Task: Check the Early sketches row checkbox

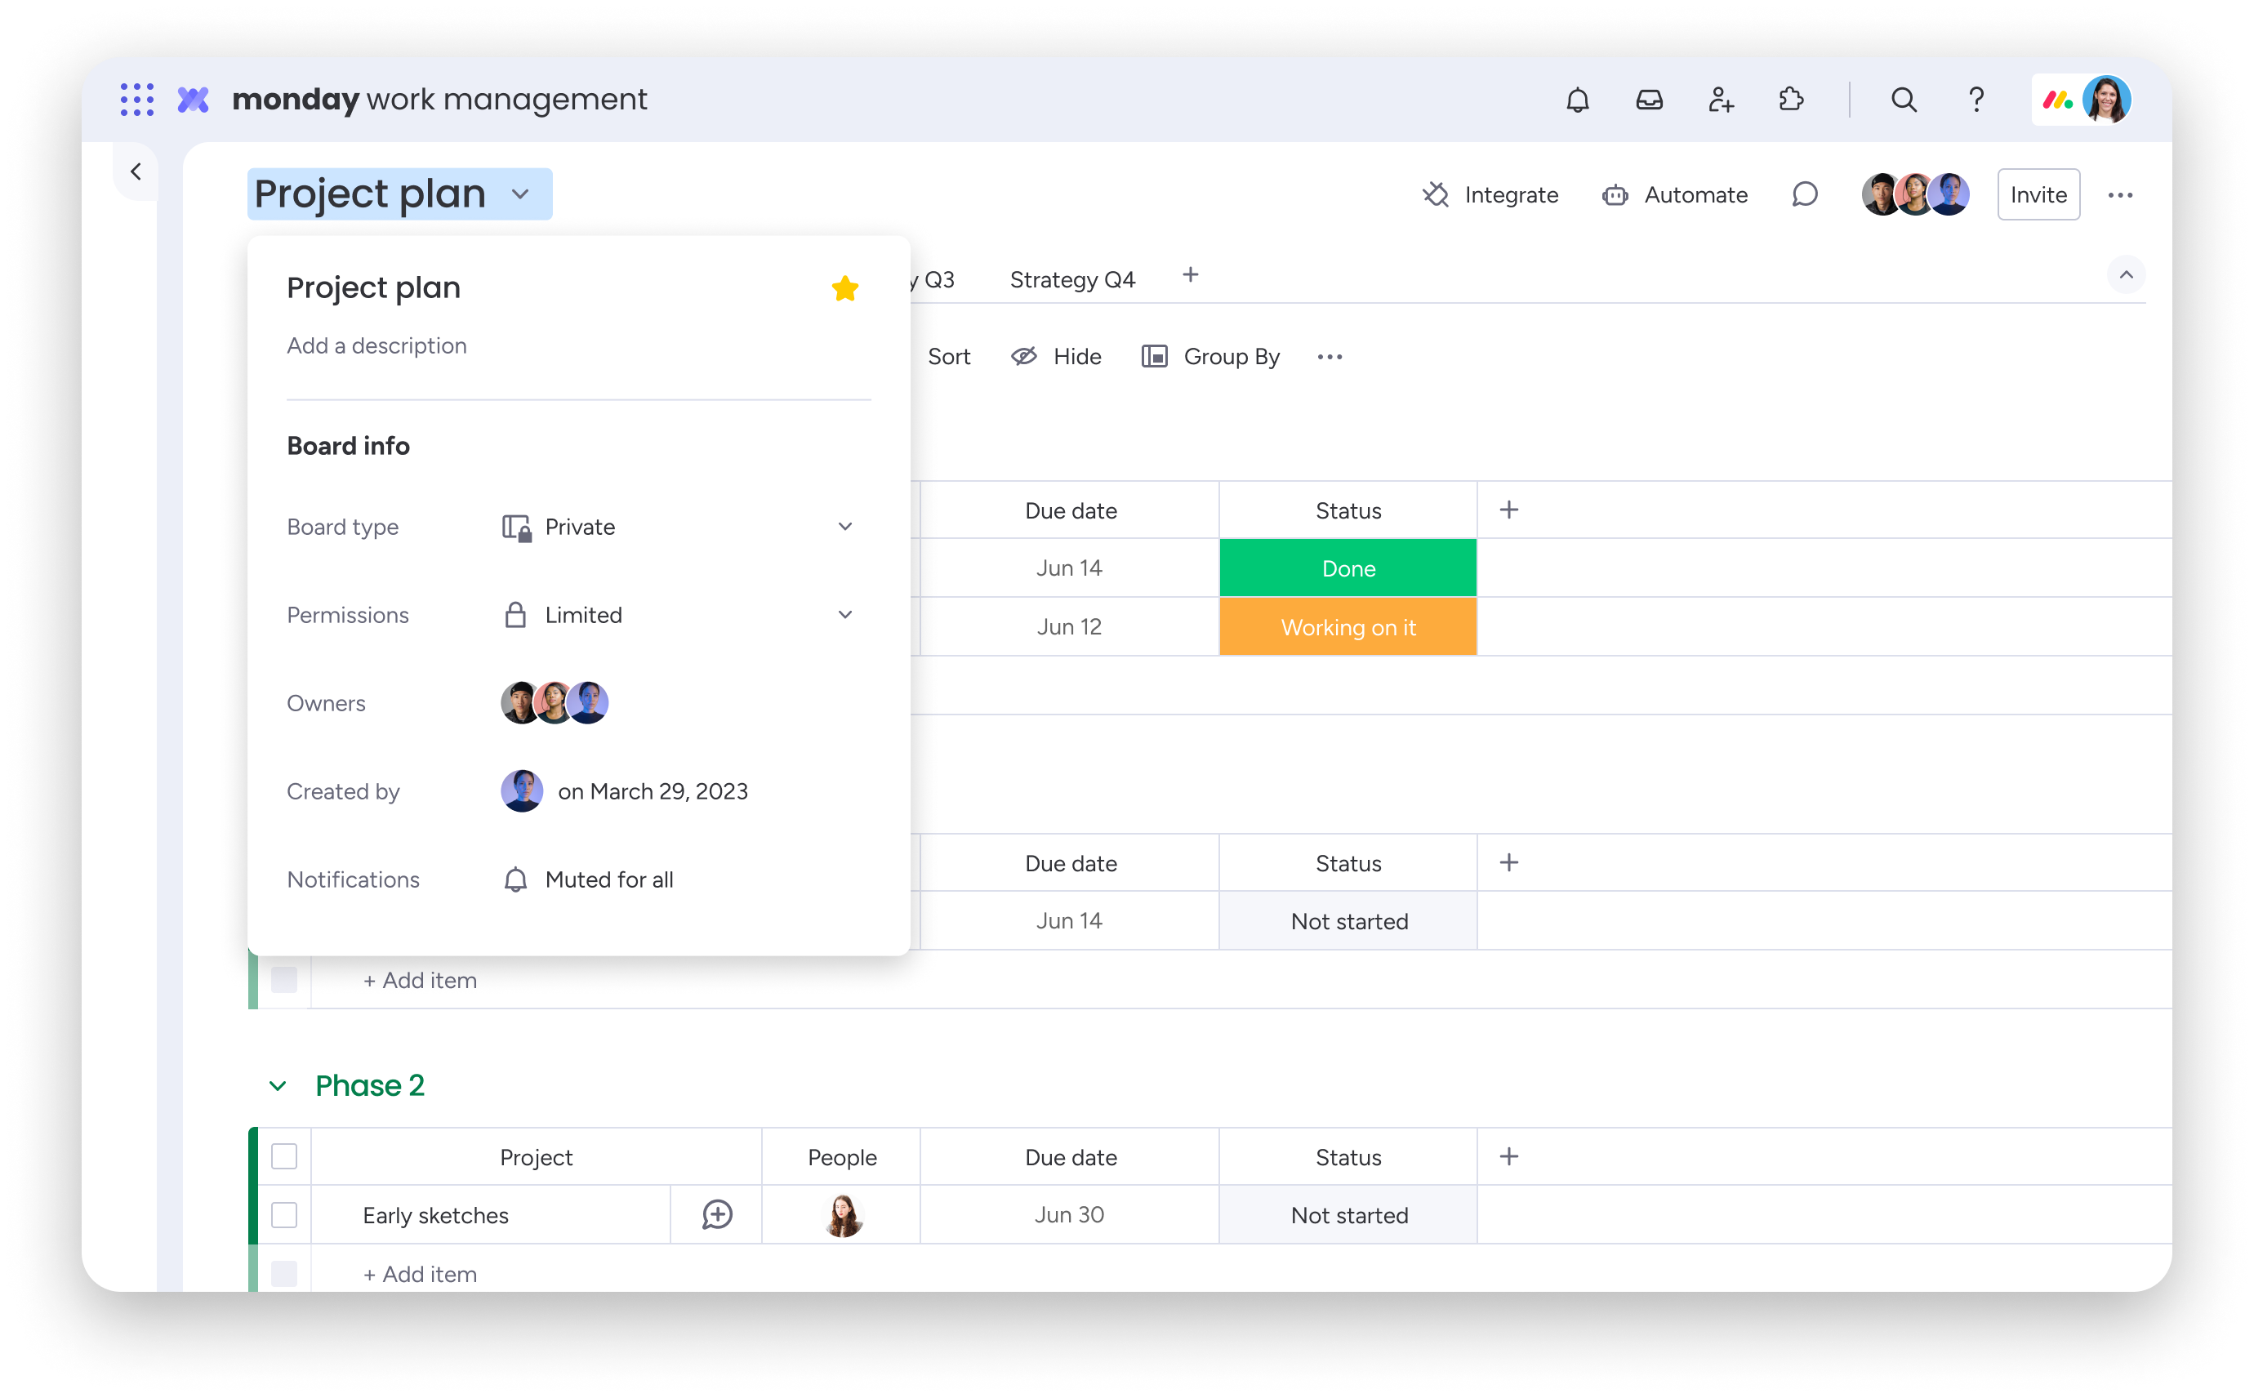Action: click(282, 1216)
